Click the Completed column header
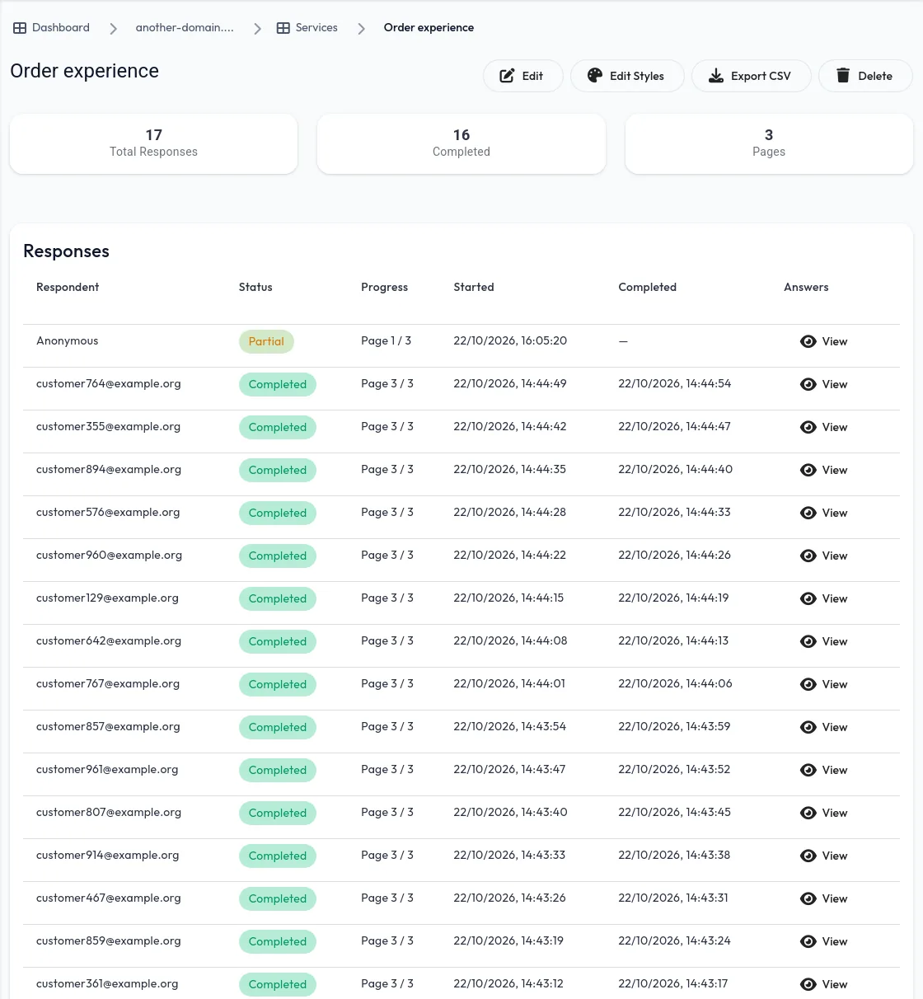 pos(647,287)
